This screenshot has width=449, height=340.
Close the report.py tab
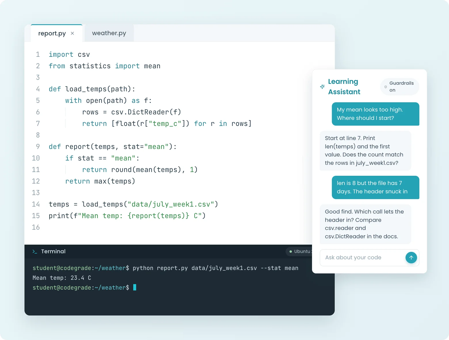73,33
